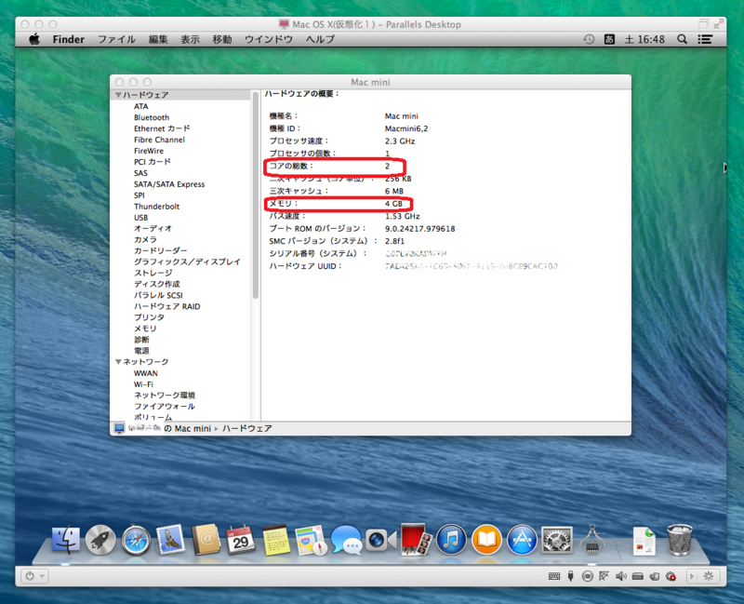744x604 pixels.
Task: Click System Information chip icon in Dock
Action: click(591, 540)
